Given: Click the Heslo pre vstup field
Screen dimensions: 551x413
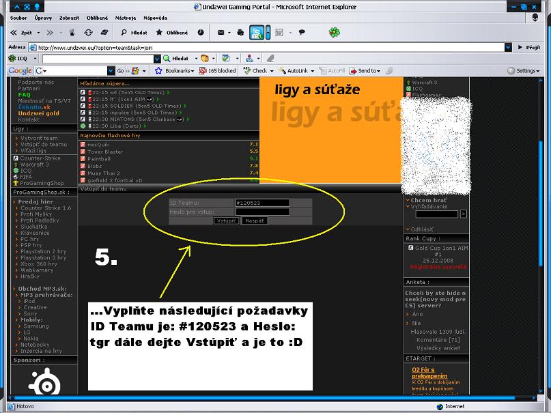Looking at the screenshot, I should (262, 212).
